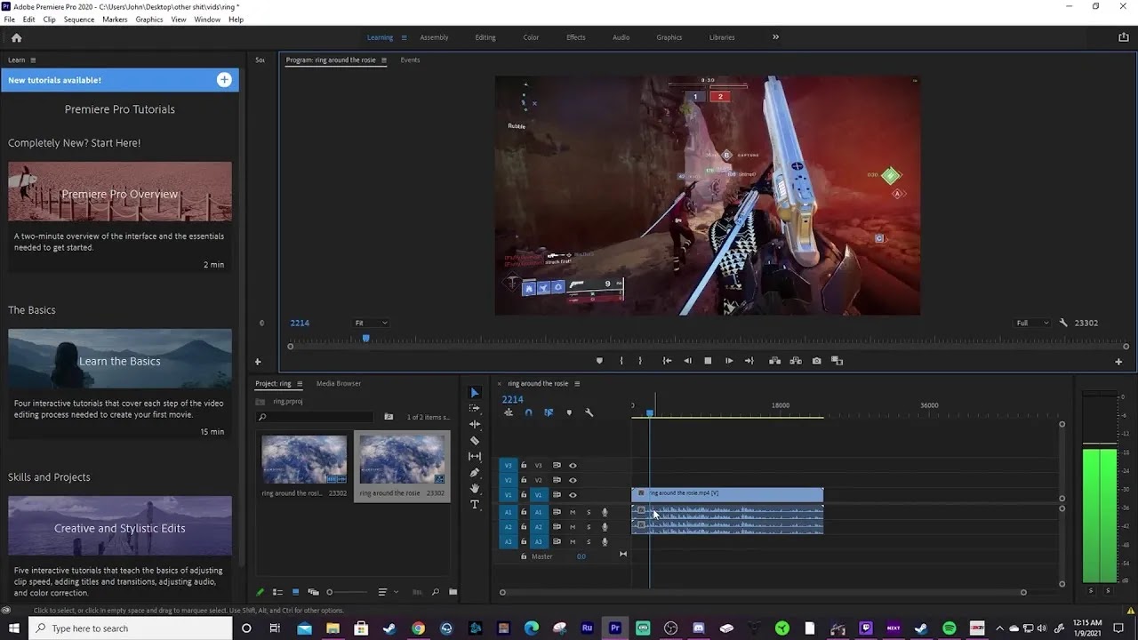Step forward one frame
Screen dimensions: 1138x640
729,361
